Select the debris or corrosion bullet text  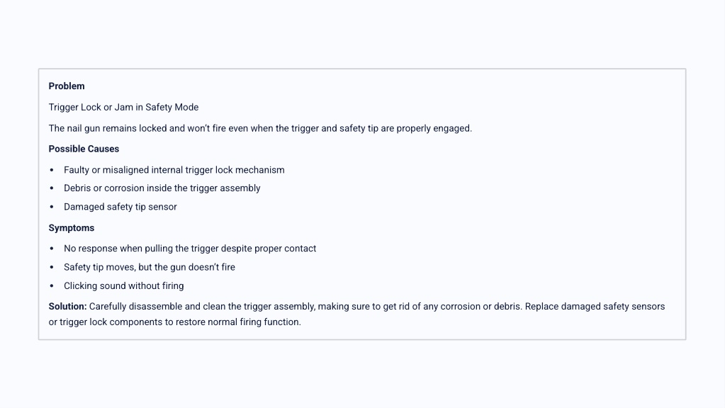coord(162,188)
